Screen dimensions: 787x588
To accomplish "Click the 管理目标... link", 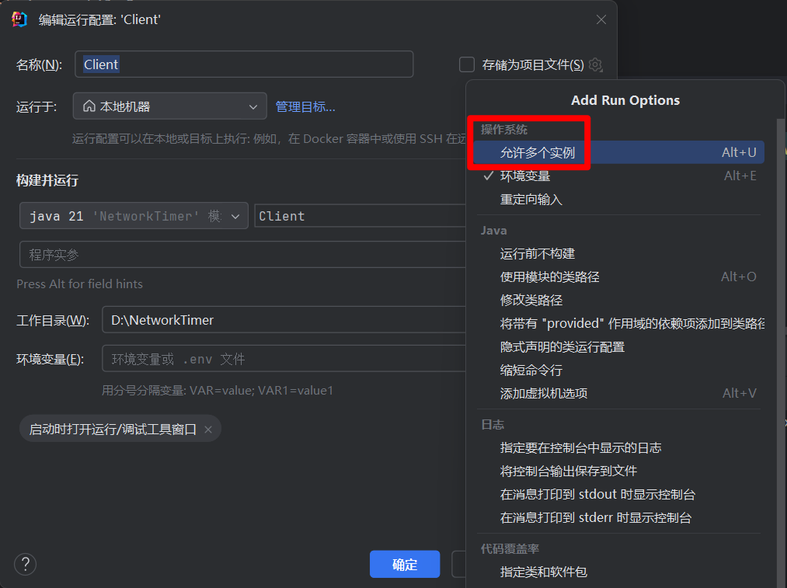I will (305, 106).
